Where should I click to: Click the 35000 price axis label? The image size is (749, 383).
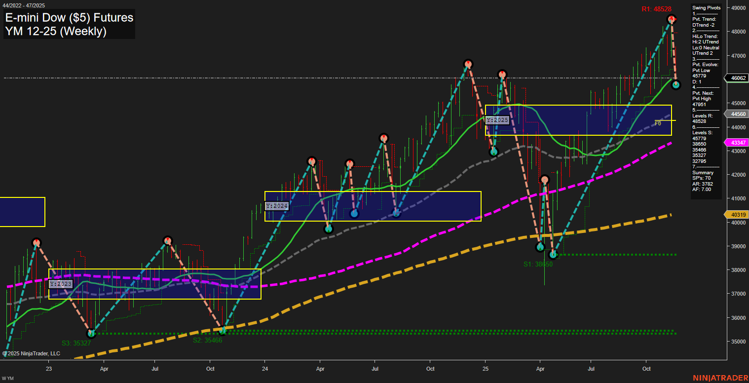click(x=738, y=342)
